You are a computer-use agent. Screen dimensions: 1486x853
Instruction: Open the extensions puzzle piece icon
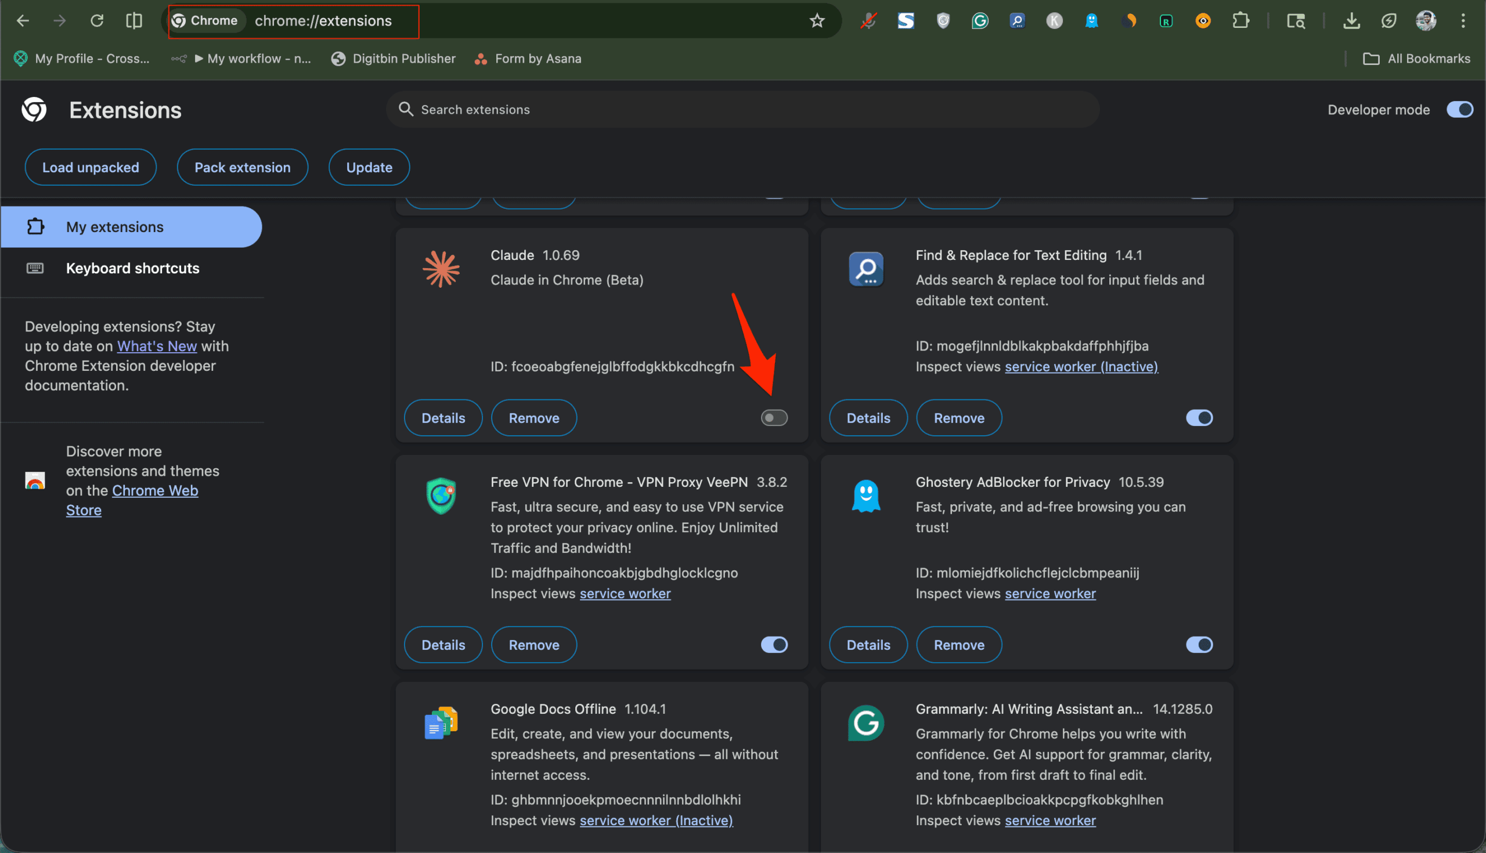pos(1241,20)
